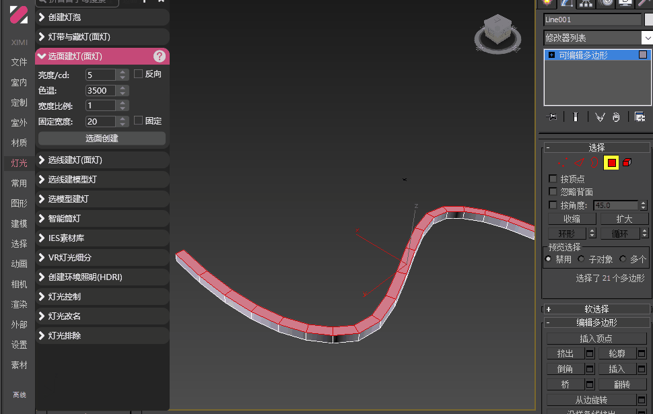Expand the 软选择 rollout
Screen dimensions: 653x414
click(x=596, y=309)
